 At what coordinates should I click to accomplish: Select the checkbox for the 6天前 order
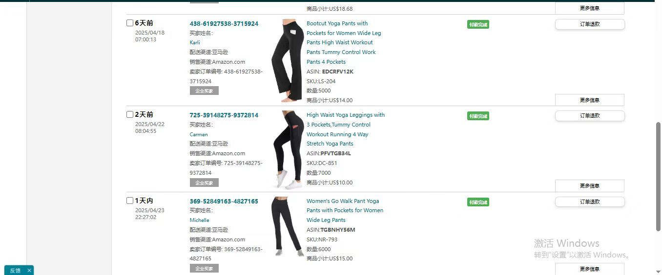point(130,23)
